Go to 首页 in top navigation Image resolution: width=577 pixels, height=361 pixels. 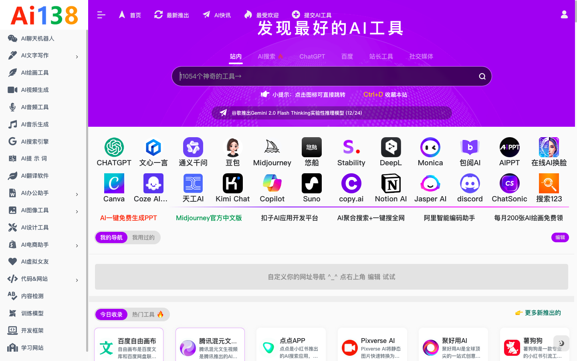tap(130, 15)
